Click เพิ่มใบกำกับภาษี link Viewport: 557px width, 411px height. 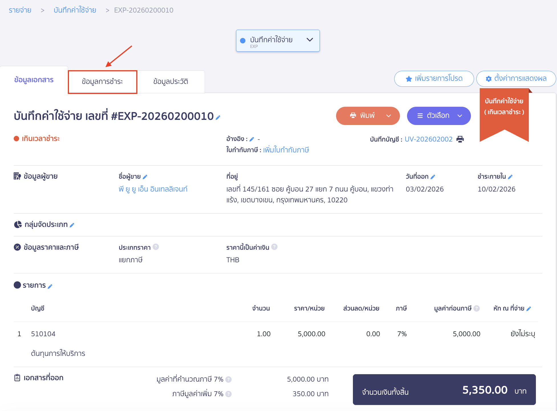(x=286, y=150)
